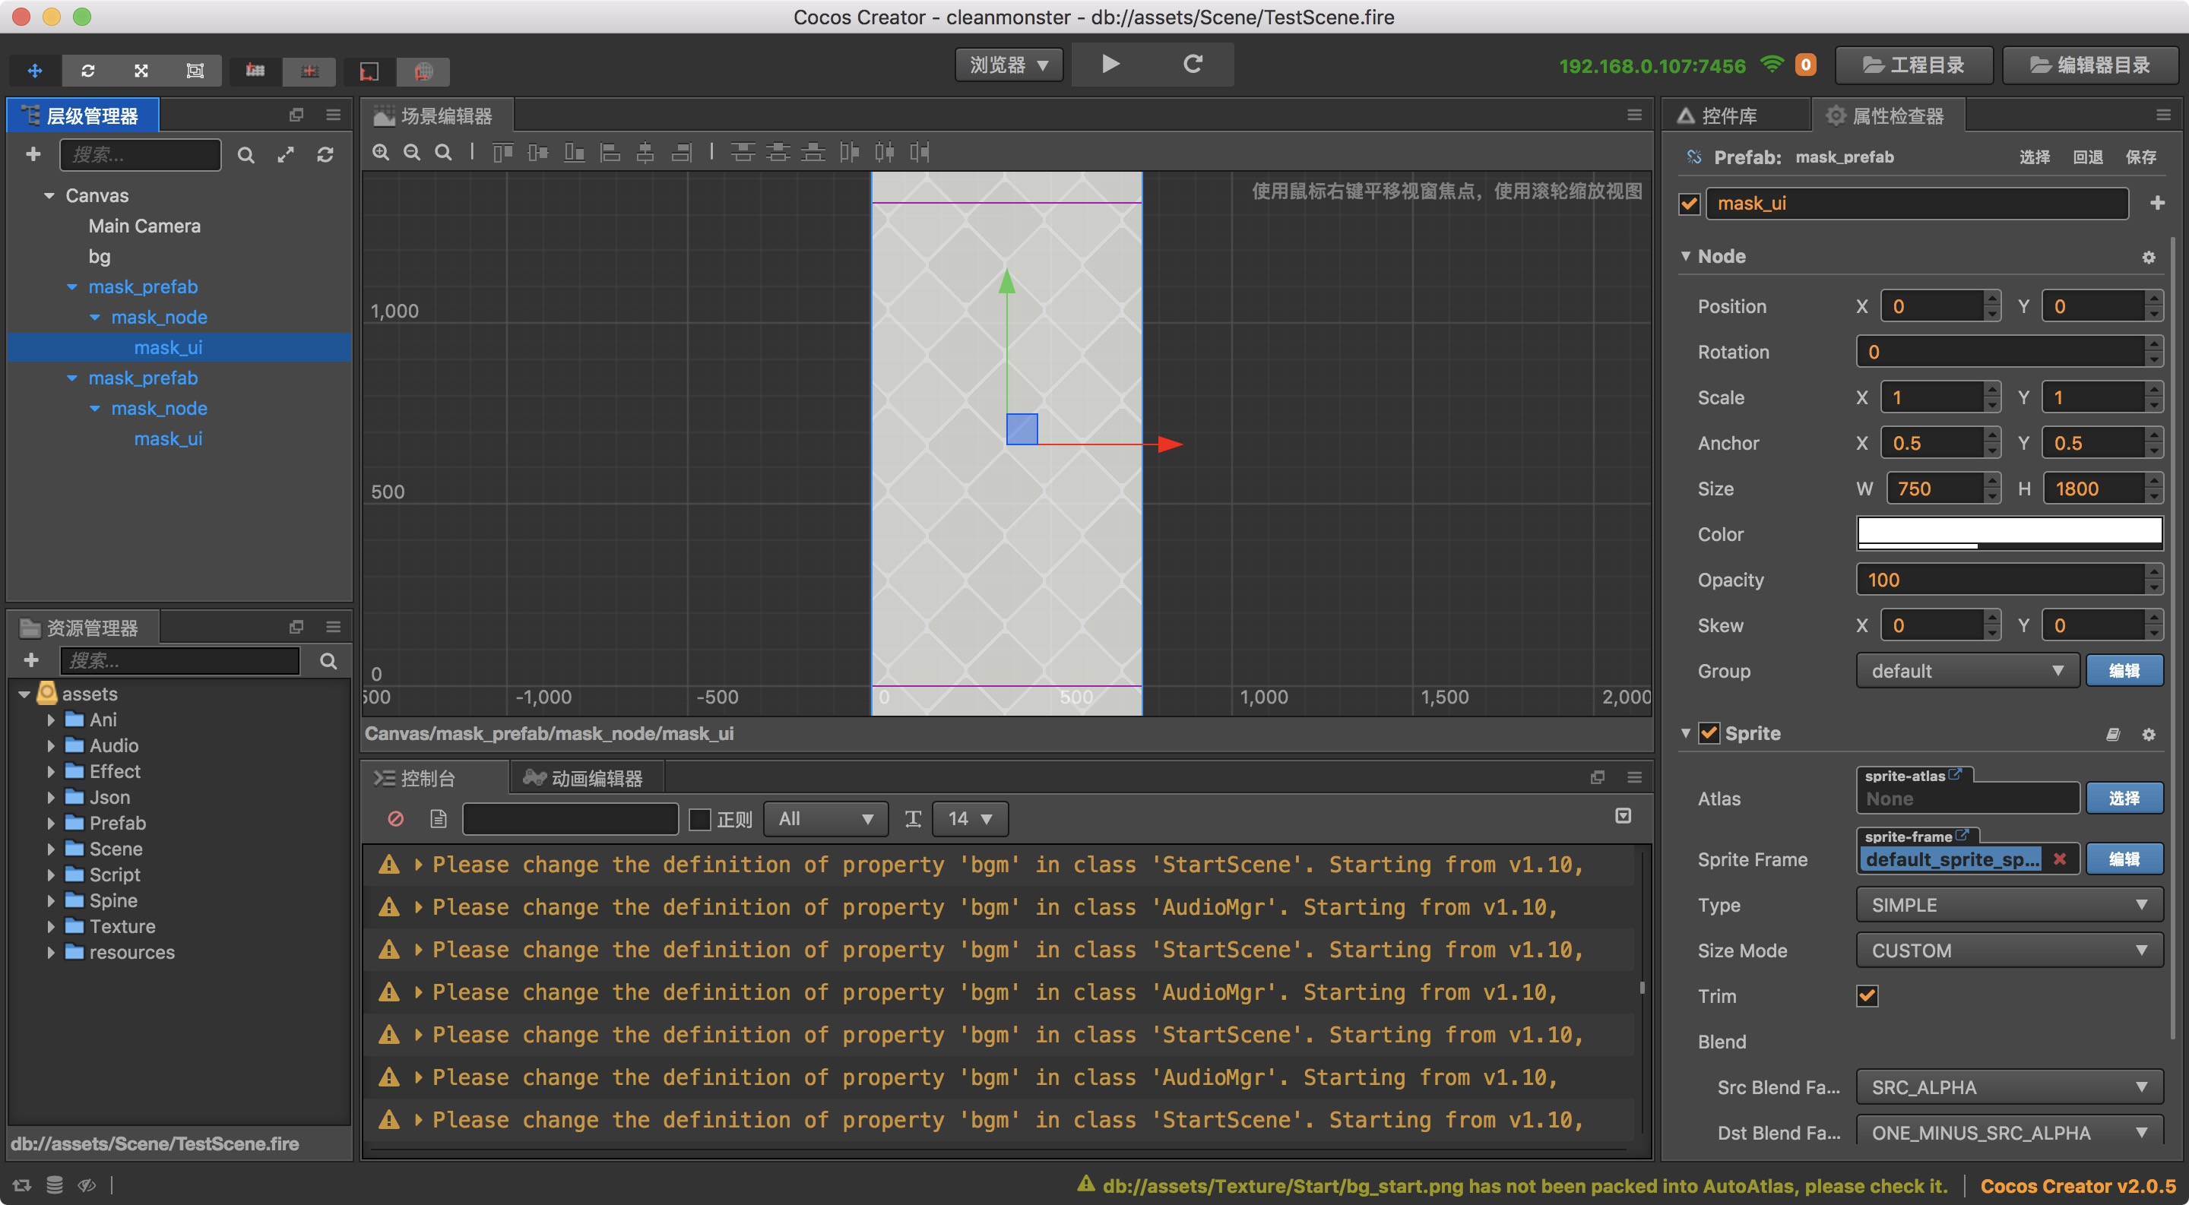Open the browser preview platform dropdown
The height and width of the screenshot is (1205, 2189).
1009,65
